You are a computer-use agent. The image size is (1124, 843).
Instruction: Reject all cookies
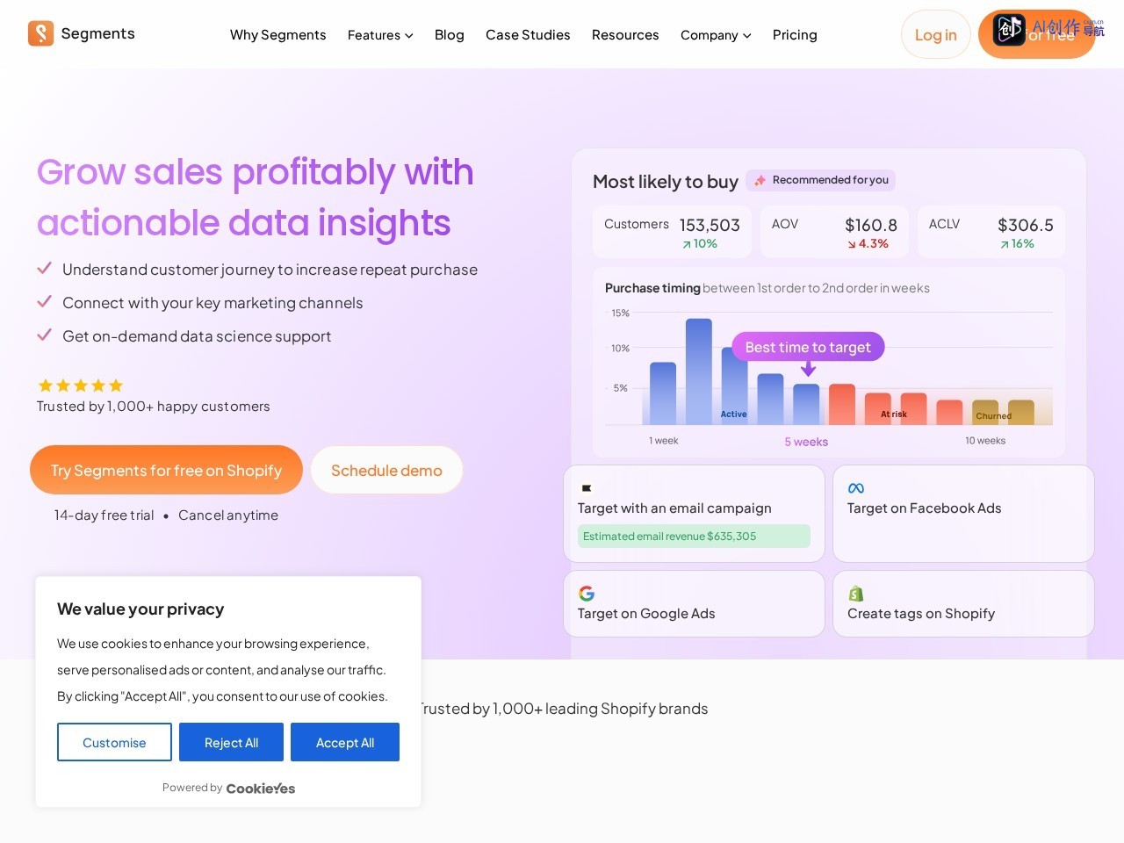point(231,742)
